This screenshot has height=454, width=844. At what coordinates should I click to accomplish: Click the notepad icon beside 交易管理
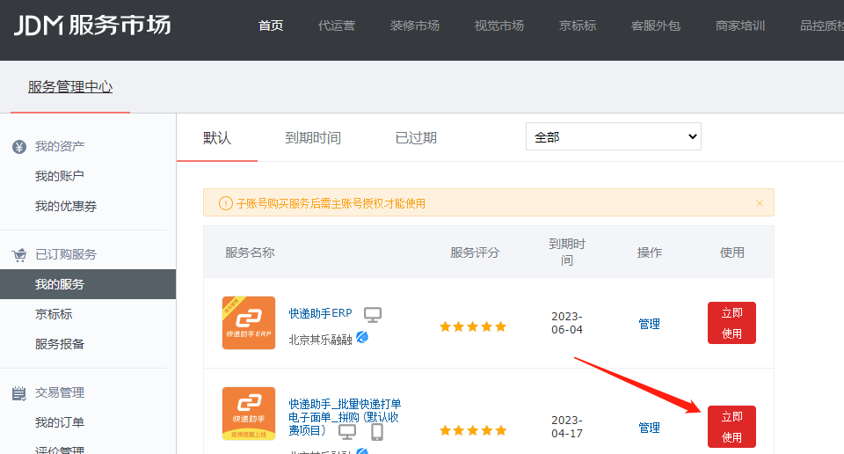click(x=18, y=393)
